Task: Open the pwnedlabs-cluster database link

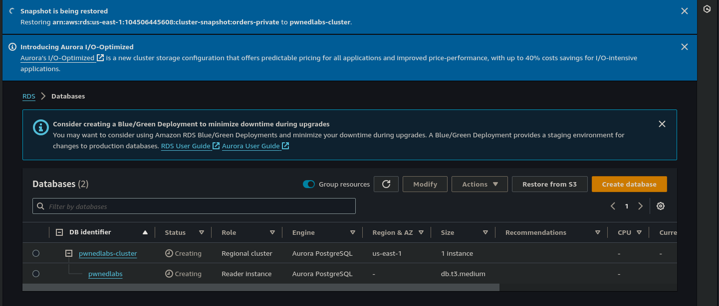Action: 108,253
